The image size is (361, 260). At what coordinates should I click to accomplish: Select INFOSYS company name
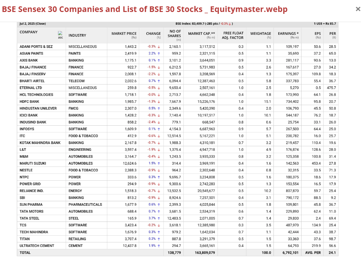coord(27,129)
